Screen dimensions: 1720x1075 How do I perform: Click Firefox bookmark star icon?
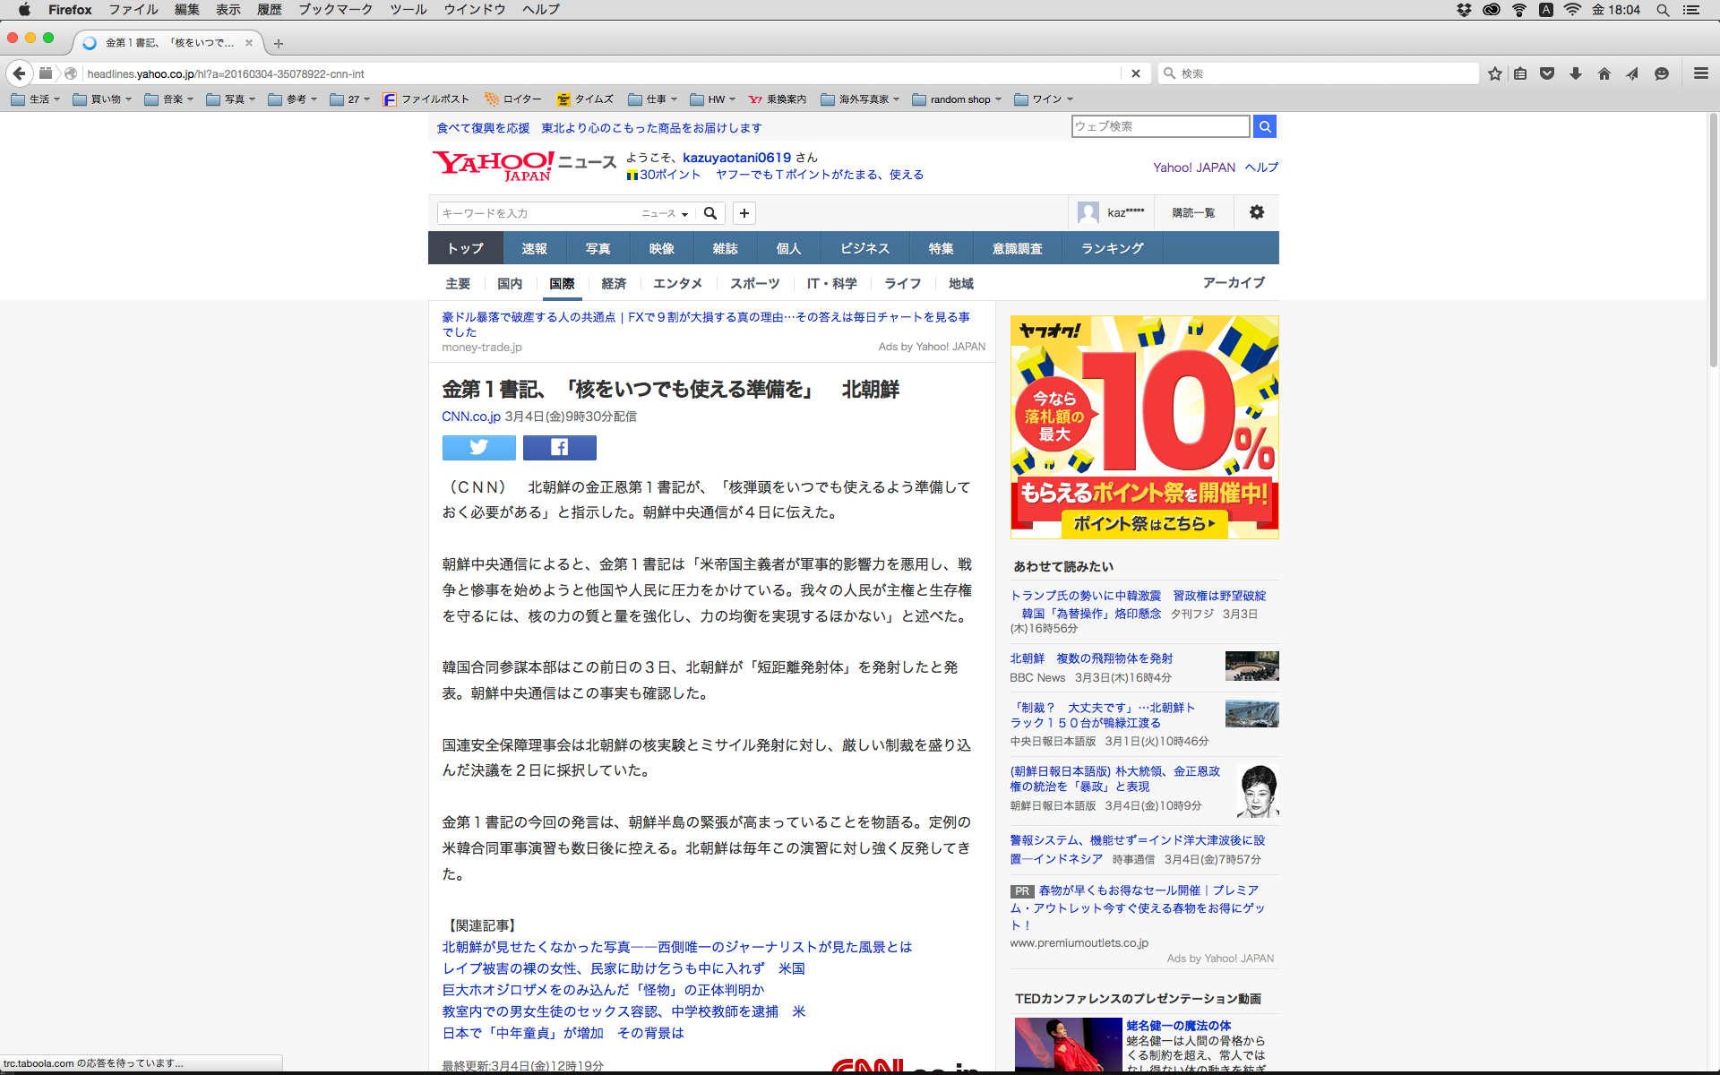[x=1494, y=73]
